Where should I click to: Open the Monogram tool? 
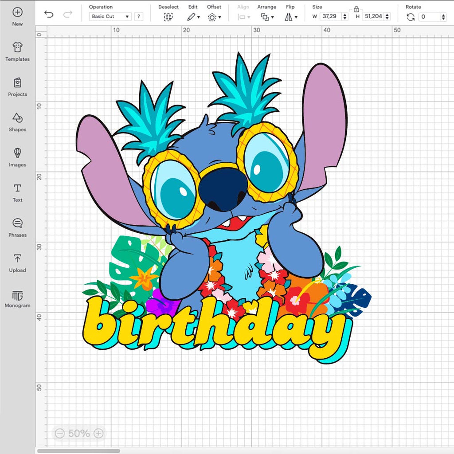tap(17, 296)
